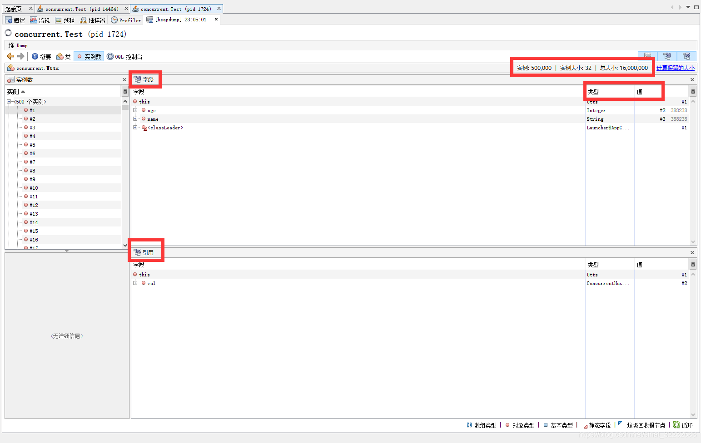Viewport: 701px width, 443px height.
Task: Select the 'this' row in 引用 table
Action: [410, 275]
